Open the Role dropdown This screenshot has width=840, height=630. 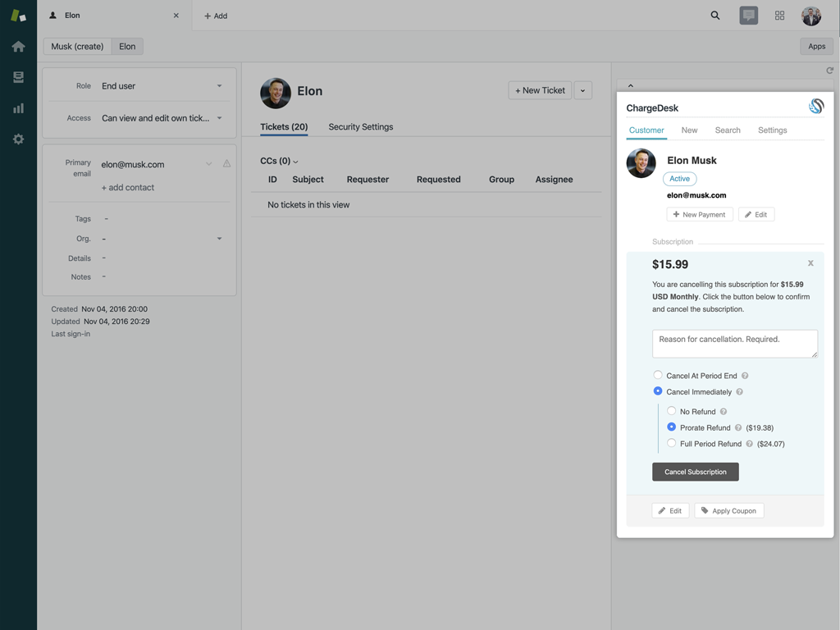[x=161, y=86]
